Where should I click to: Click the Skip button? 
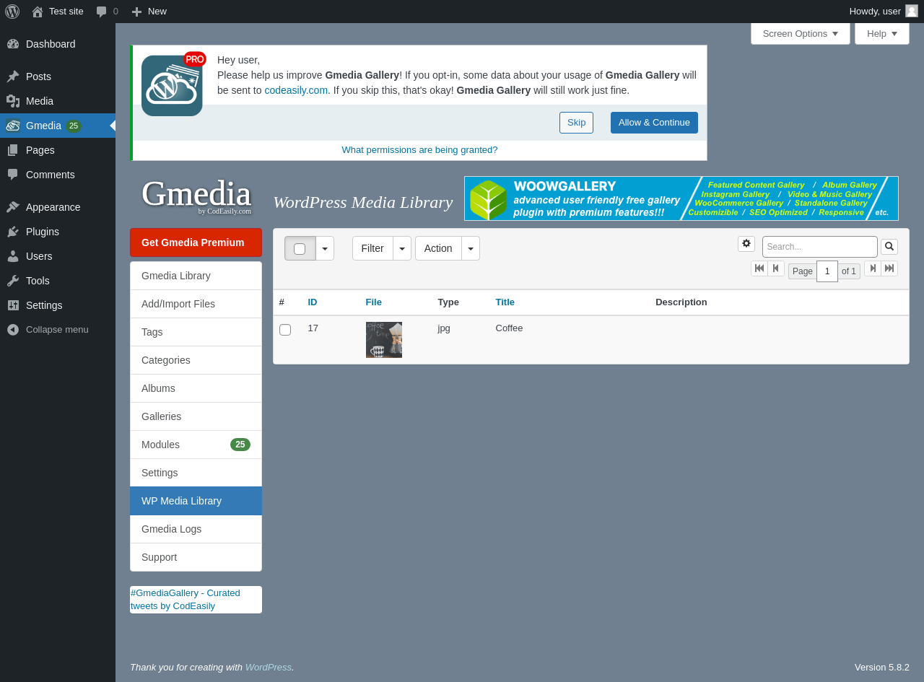[x=576, y=123]
